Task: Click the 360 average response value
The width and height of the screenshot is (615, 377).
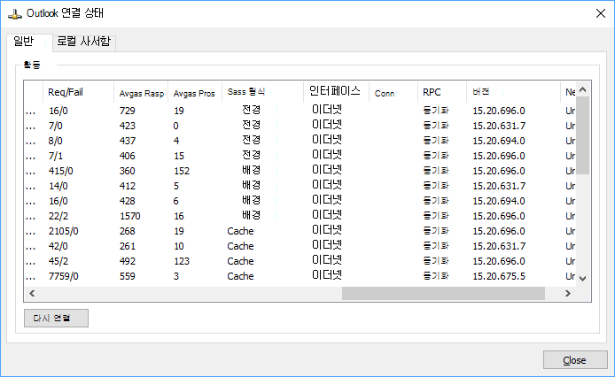Action: coord(127,171)
